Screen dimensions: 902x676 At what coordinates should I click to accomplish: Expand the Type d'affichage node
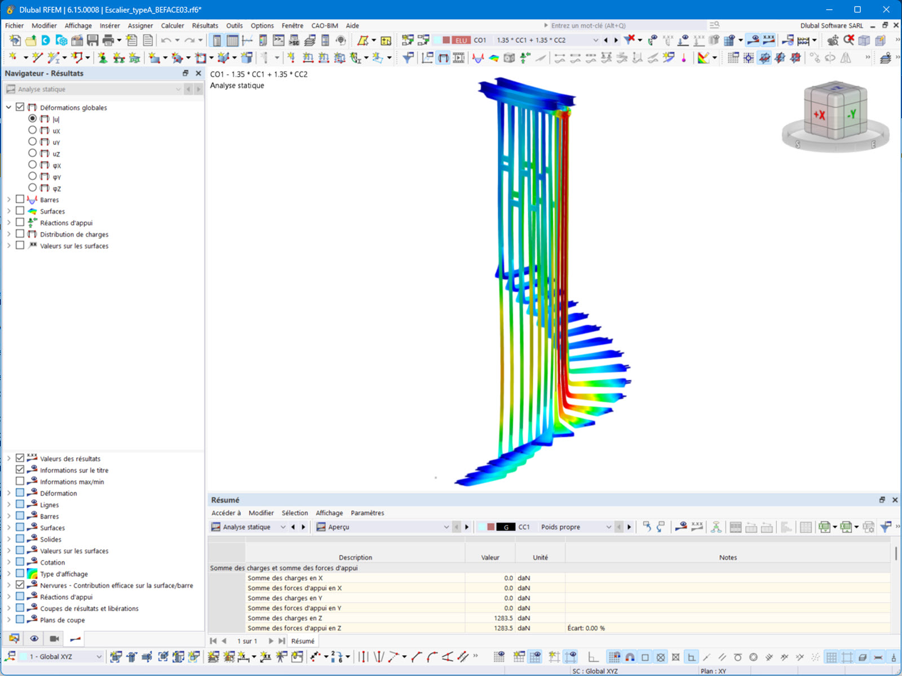point(9,573)
